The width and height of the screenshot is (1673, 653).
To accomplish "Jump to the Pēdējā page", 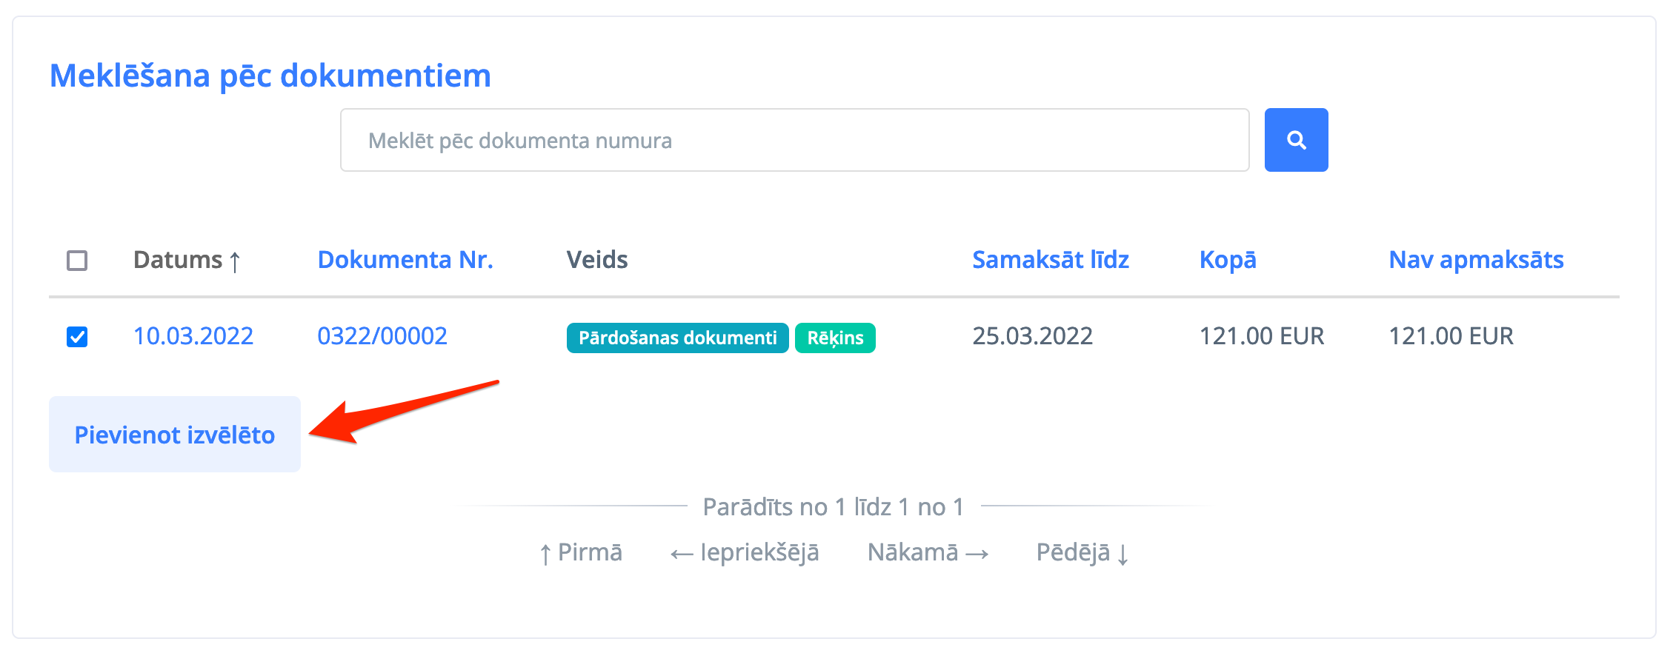I will (1082, 552).
